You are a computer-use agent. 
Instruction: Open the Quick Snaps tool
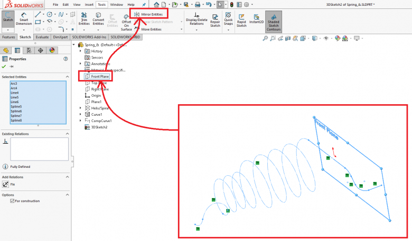pos(228,19)
